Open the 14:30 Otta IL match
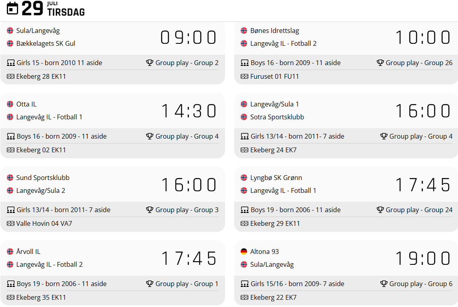This screenshot has width=458, height=307. (189, 111)
